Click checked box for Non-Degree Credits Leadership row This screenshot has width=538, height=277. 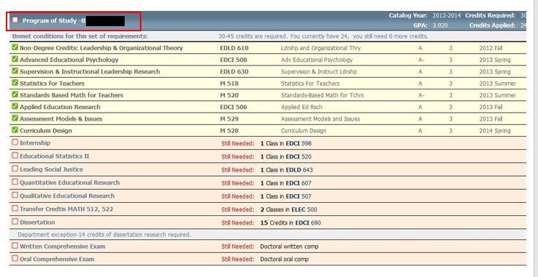click(x=15, y=47)
